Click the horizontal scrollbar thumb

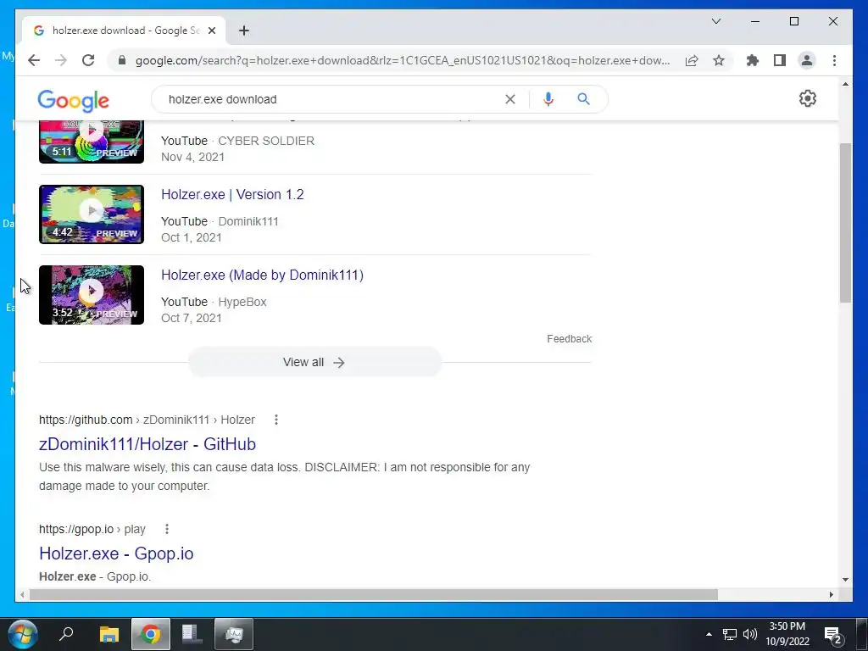click(374, 594)
